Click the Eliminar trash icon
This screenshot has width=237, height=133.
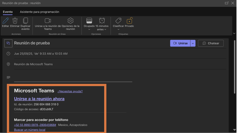(15, 21)
